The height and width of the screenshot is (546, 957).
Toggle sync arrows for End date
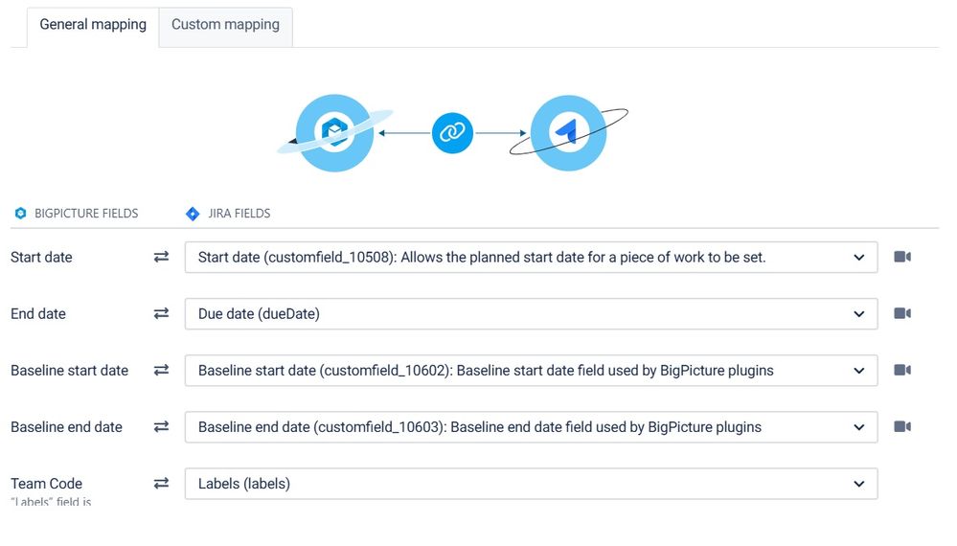161,313
